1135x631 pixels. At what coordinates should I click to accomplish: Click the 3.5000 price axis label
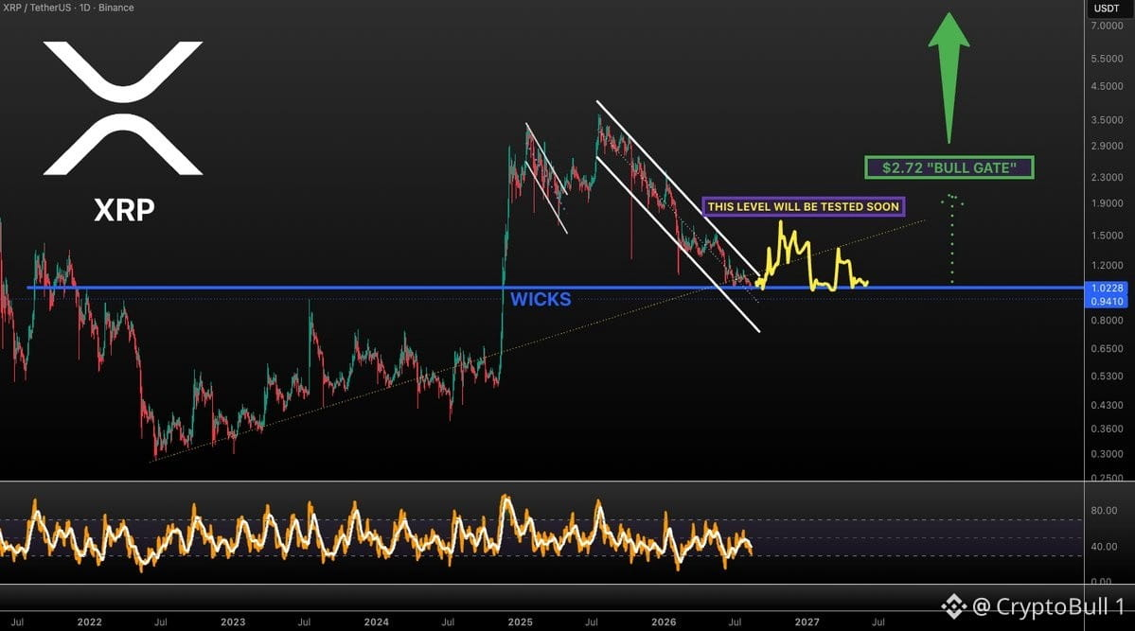pos(1107,120)
